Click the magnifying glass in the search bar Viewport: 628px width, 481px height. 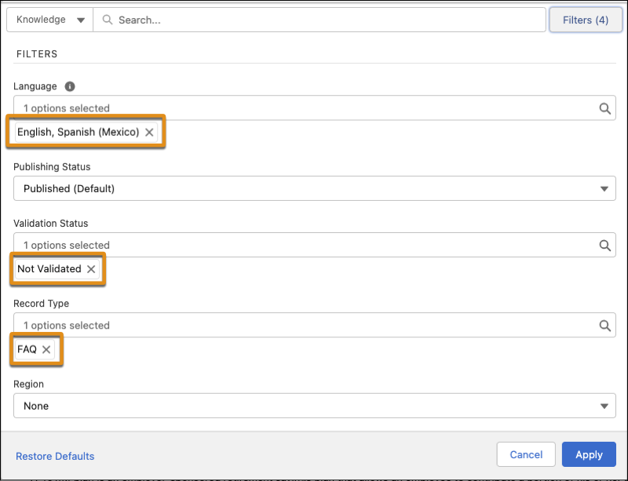(107, 19)
